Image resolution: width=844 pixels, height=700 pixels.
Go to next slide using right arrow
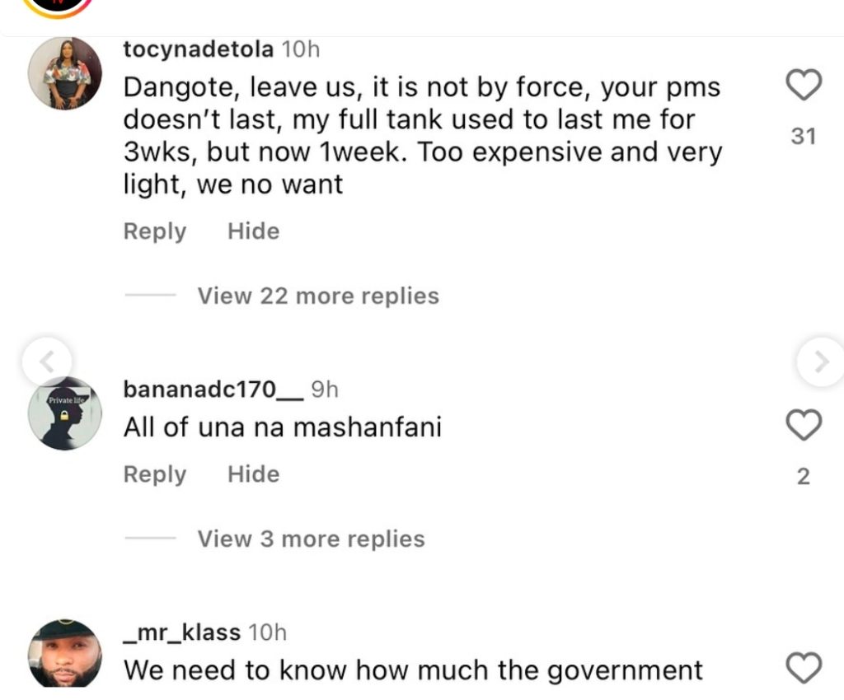(821, 361)
